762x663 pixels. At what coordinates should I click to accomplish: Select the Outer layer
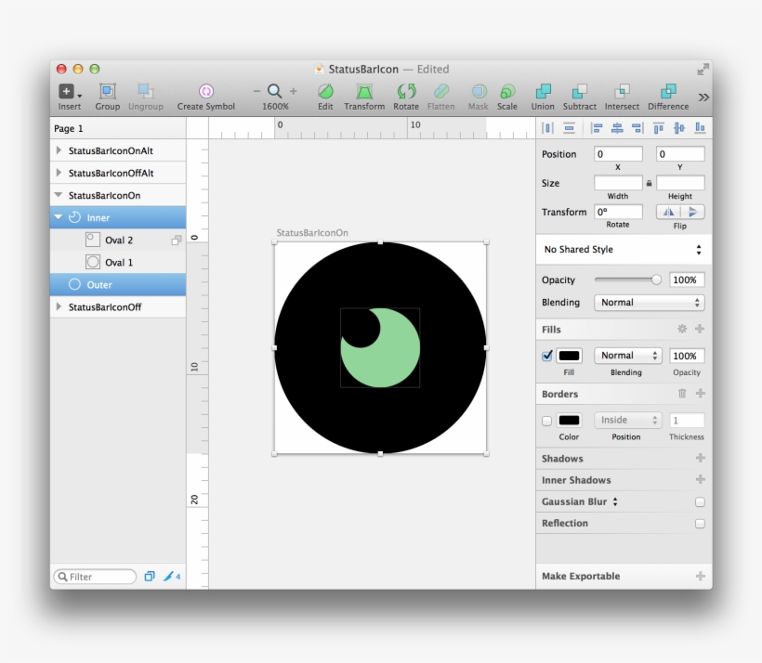pyautogui.click(x=99, y=285)
